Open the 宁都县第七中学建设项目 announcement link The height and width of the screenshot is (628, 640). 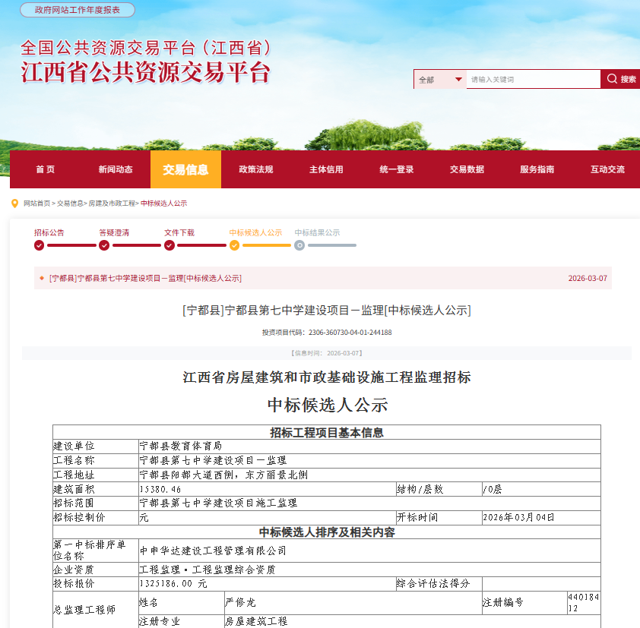(x=145, y=278)
